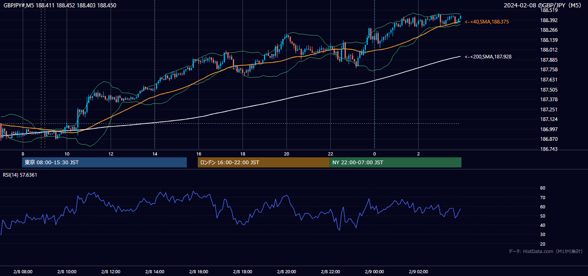Click hour tick 20 under the price chart
This screenshot has width=588, height=276.
click(287, 154)
